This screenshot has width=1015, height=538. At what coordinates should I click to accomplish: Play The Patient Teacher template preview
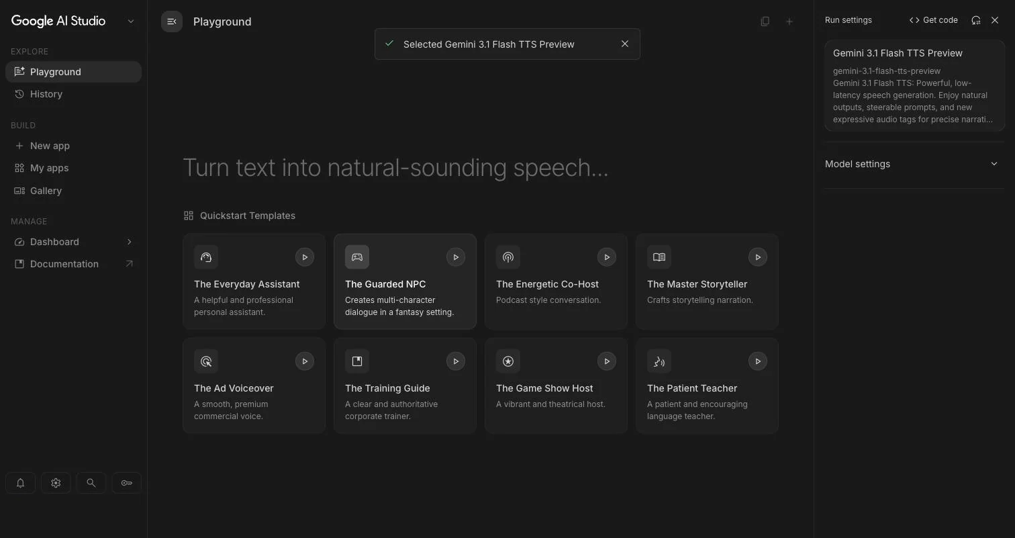point(758,361)
